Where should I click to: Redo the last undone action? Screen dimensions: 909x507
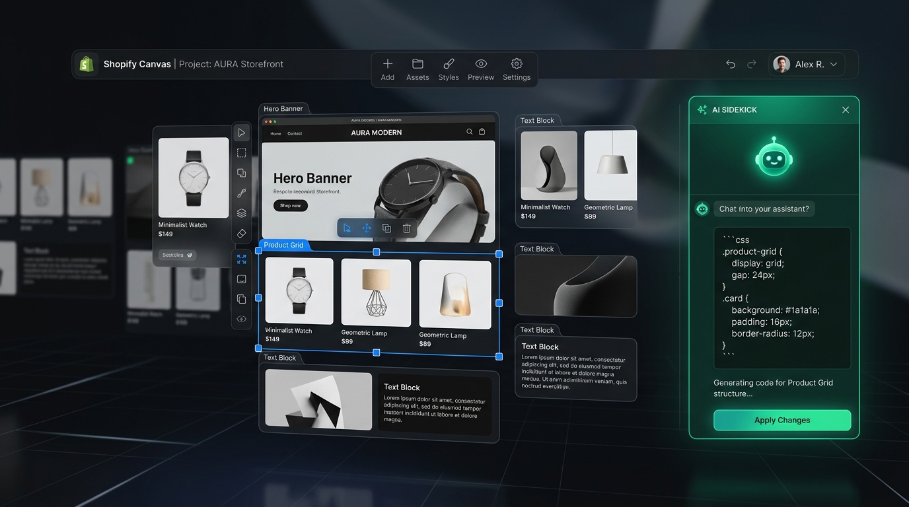coord(751,64)
